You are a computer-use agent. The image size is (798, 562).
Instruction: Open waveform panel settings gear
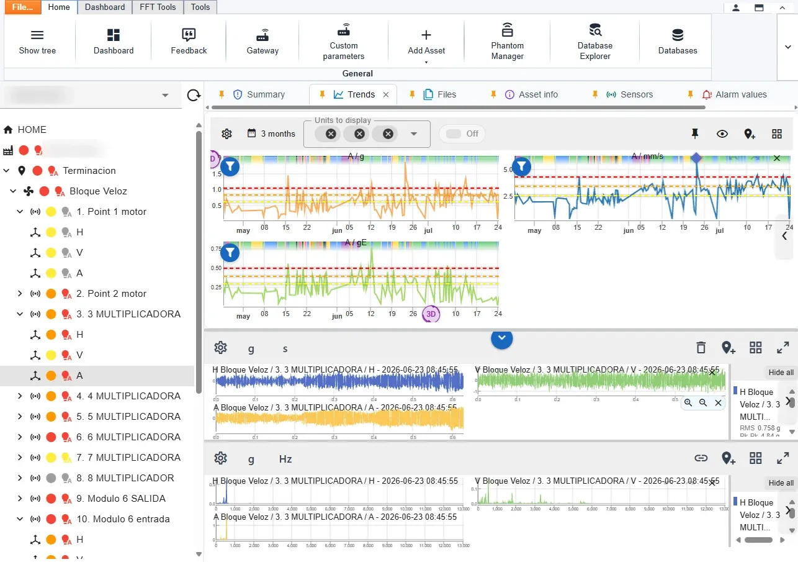[220, 348]
